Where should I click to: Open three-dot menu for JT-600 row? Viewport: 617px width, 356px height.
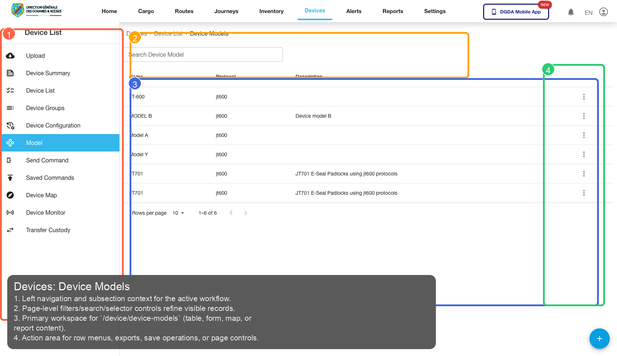[584, 97]
